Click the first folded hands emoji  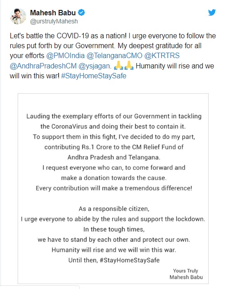coord(119,65)
